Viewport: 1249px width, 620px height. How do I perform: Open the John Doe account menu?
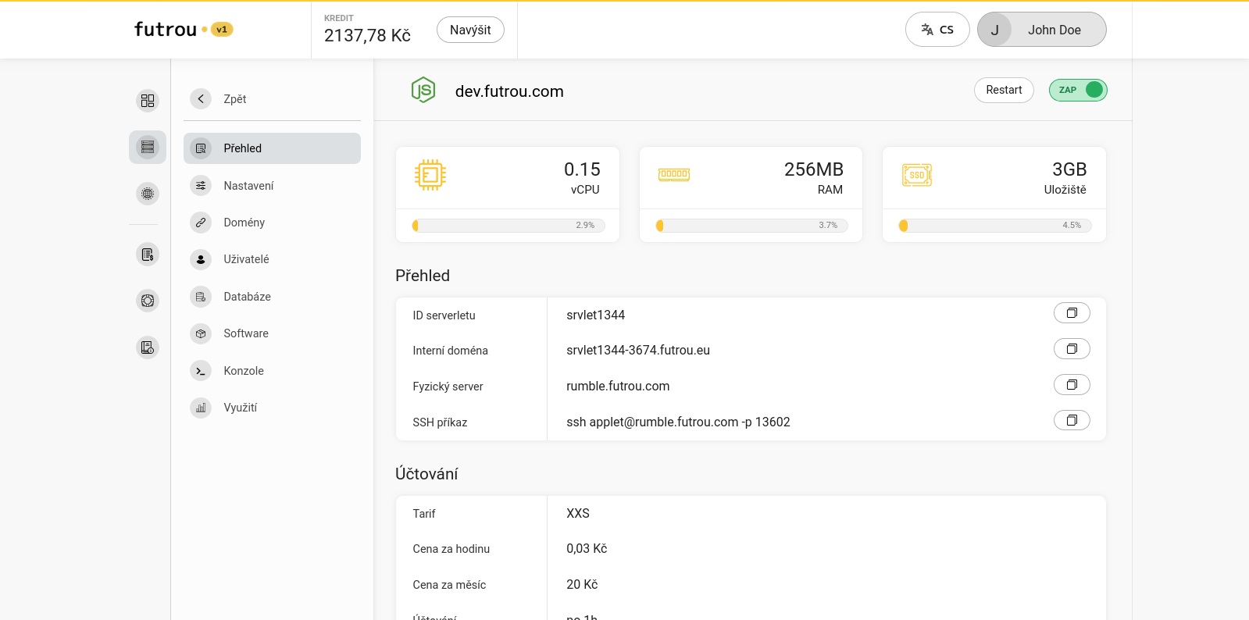pyautogui.click(x=1041, y=30)
